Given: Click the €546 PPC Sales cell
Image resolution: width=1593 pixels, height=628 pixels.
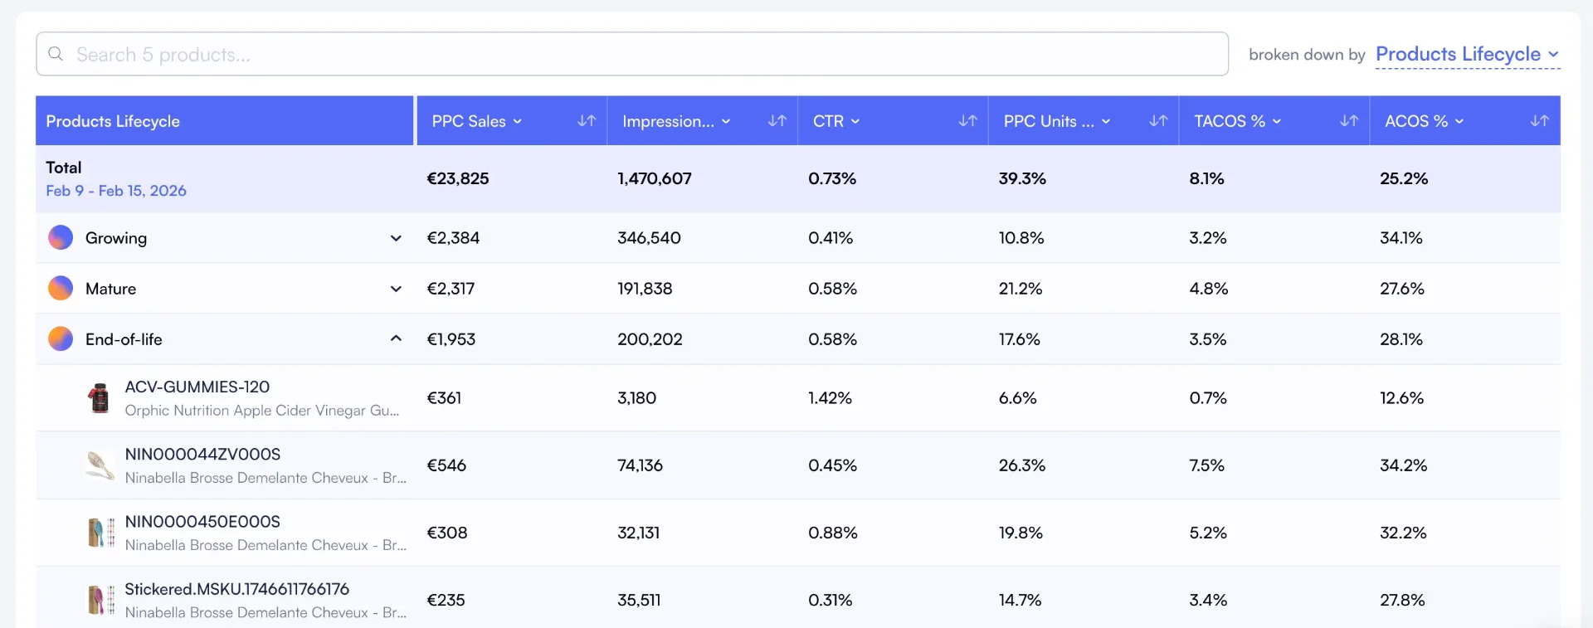Looking at the screenshot, I should point(446,465).
